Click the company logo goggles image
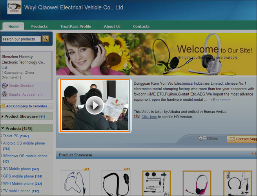 click(x=14, y=7)
